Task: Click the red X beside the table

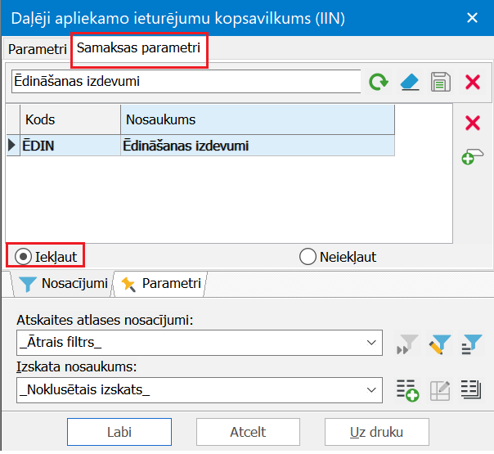Action: (473, 123)
